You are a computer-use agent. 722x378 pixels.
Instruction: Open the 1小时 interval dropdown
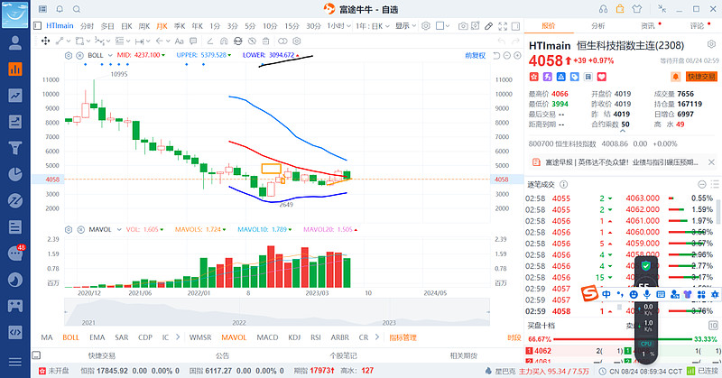[x=339, y=26]
